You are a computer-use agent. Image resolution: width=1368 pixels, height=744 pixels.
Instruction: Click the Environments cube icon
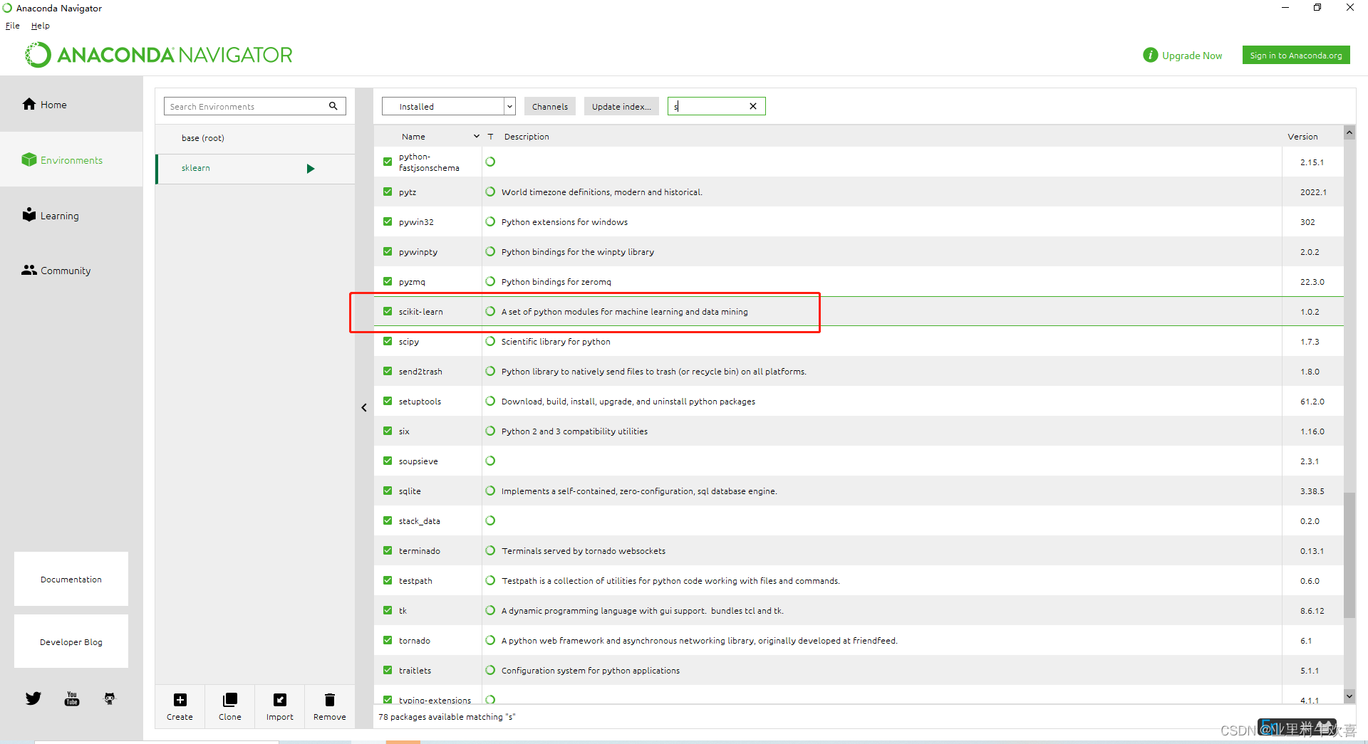click(28, 159)
